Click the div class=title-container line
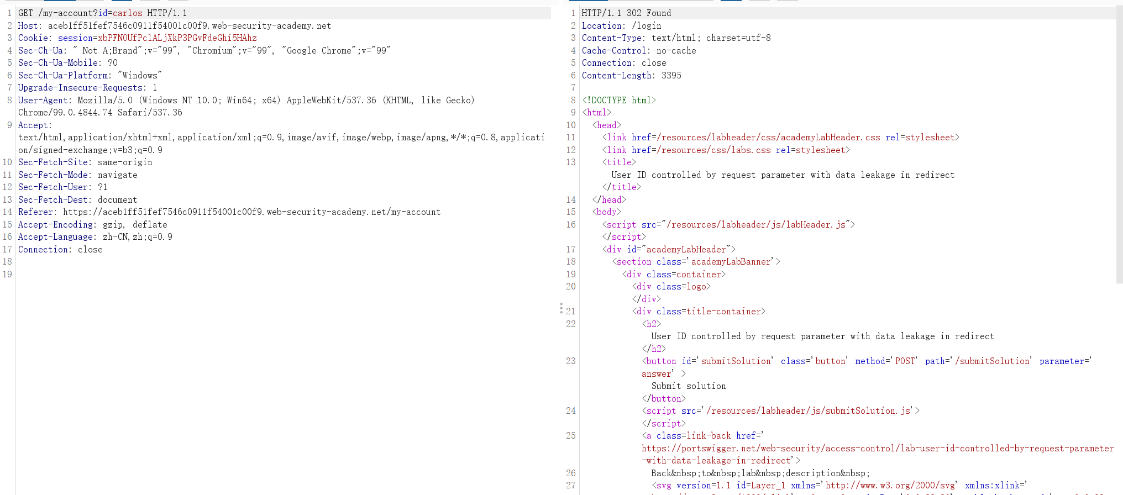1123x495 pixels. (x=699, y=311)
